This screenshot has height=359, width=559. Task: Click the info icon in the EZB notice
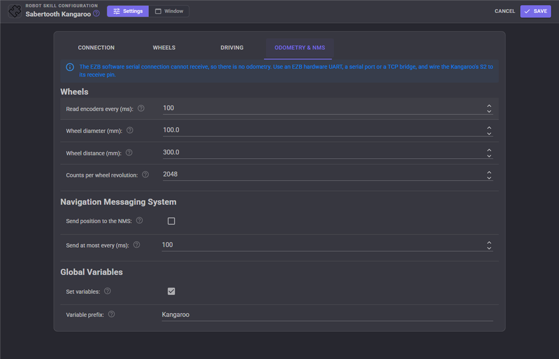[70, 67]
